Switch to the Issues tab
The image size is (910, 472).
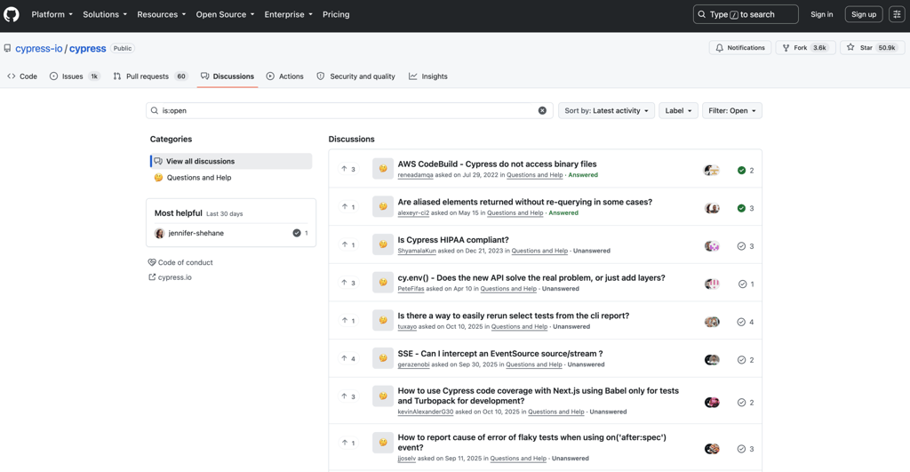coord(75,76)
